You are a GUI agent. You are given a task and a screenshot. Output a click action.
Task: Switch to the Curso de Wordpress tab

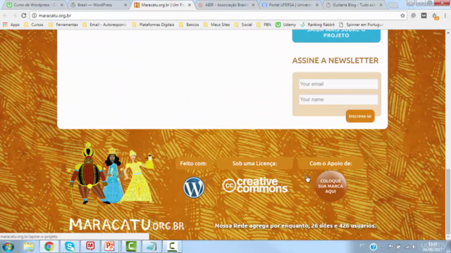[35, 5]
